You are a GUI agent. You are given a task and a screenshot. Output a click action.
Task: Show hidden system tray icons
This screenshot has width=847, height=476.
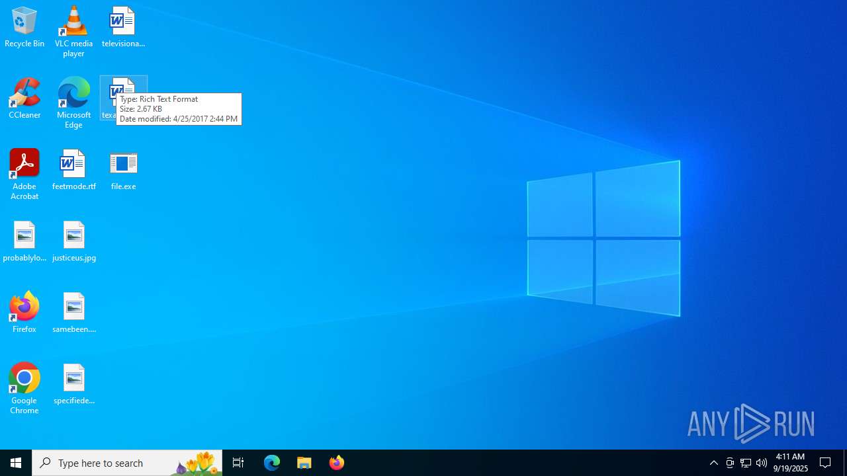[714, 463]
